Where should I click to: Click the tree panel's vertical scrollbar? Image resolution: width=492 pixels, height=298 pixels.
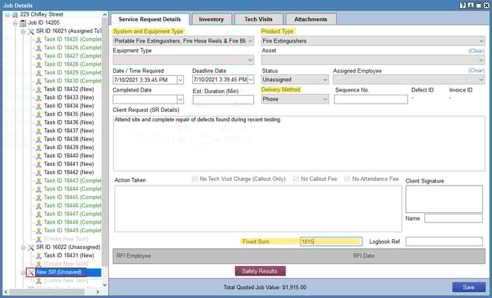click(x=105, y=141)
